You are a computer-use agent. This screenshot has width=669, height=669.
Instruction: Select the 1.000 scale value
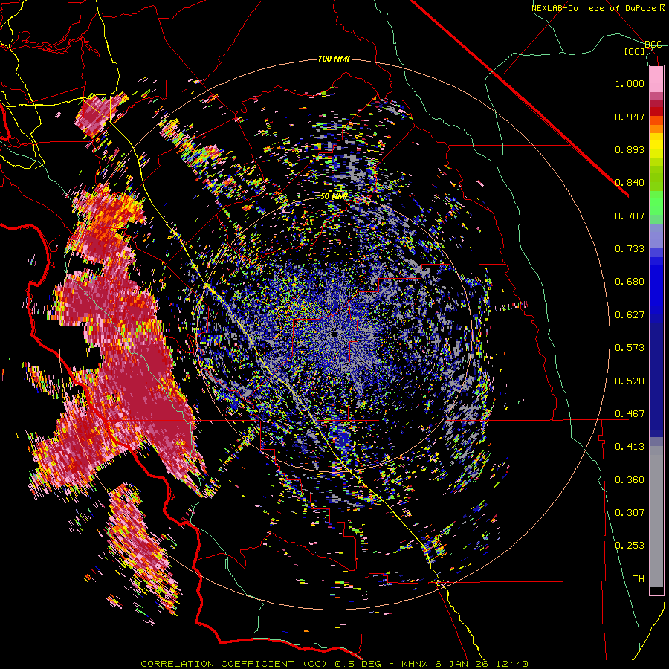pos(630,83)
